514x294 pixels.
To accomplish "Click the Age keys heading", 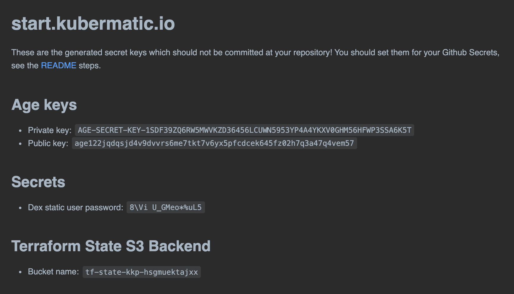I will 44,105.
